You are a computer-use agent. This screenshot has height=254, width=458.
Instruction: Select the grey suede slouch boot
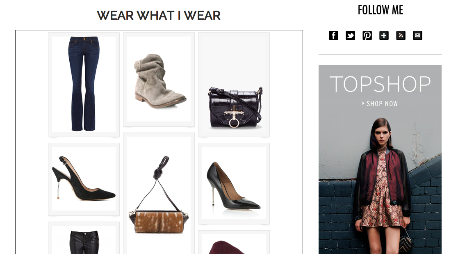(x=159, y=80)
